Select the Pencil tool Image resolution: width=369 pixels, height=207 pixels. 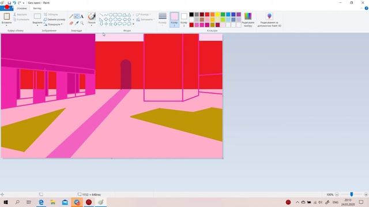[x=71, y=17]
